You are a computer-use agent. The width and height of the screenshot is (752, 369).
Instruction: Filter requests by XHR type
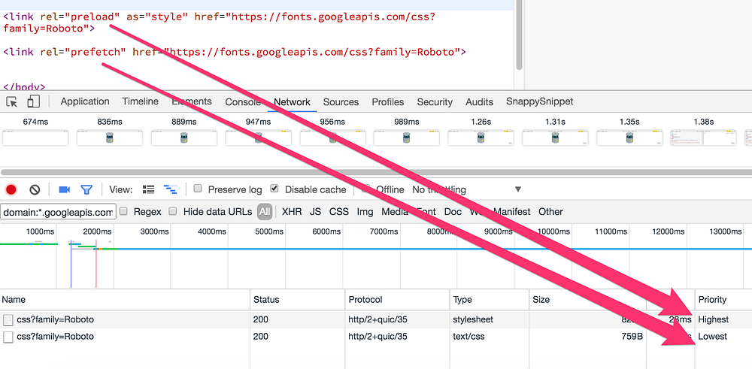pos(292,211)
